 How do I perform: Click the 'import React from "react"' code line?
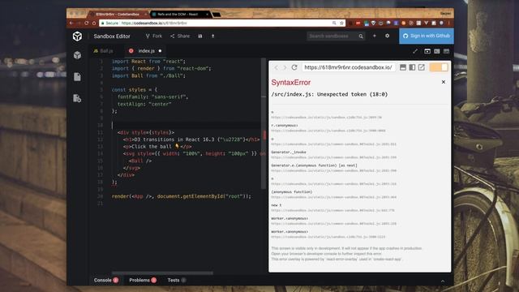coord(148,62)
